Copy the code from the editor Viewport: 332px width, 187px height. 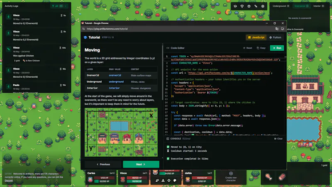[261, 48]
